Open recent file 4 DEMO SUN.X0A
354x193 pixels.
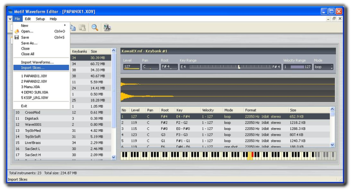(41, 92)
